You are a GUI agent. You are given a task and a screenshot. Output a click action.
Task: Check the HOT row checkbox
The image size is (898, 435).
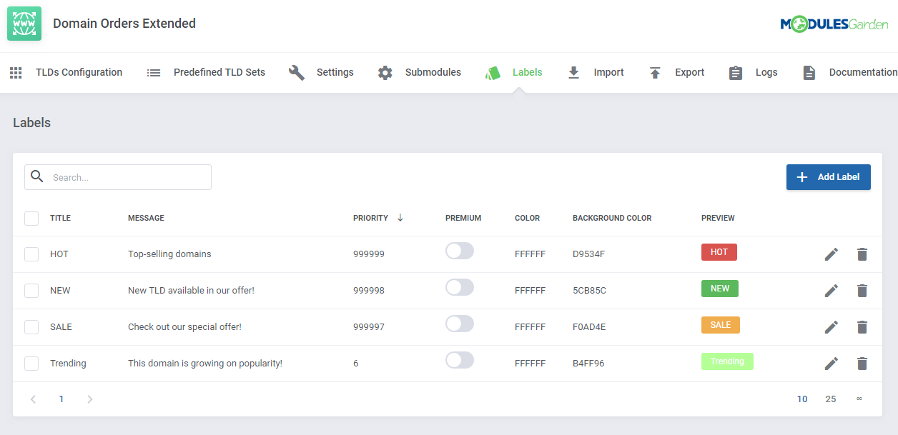31,254
